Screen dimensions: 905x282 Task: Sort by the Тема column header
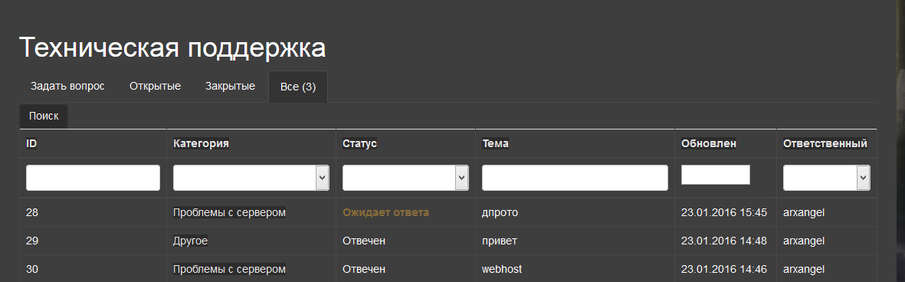[x=495, y=143]
